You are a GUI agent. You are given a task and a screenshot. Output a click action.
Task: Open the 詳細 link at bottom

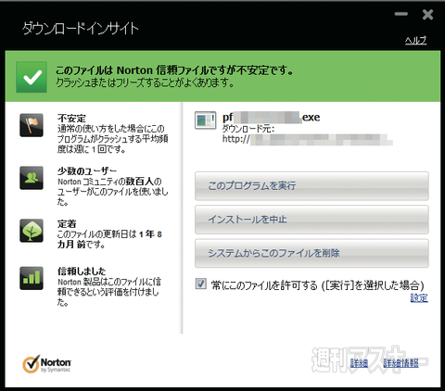pyautogui.click(x=359, y=363)
